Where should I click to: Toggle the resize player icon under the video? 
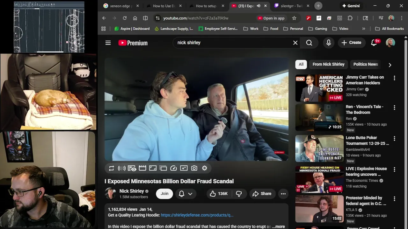(x=153, y=168)
